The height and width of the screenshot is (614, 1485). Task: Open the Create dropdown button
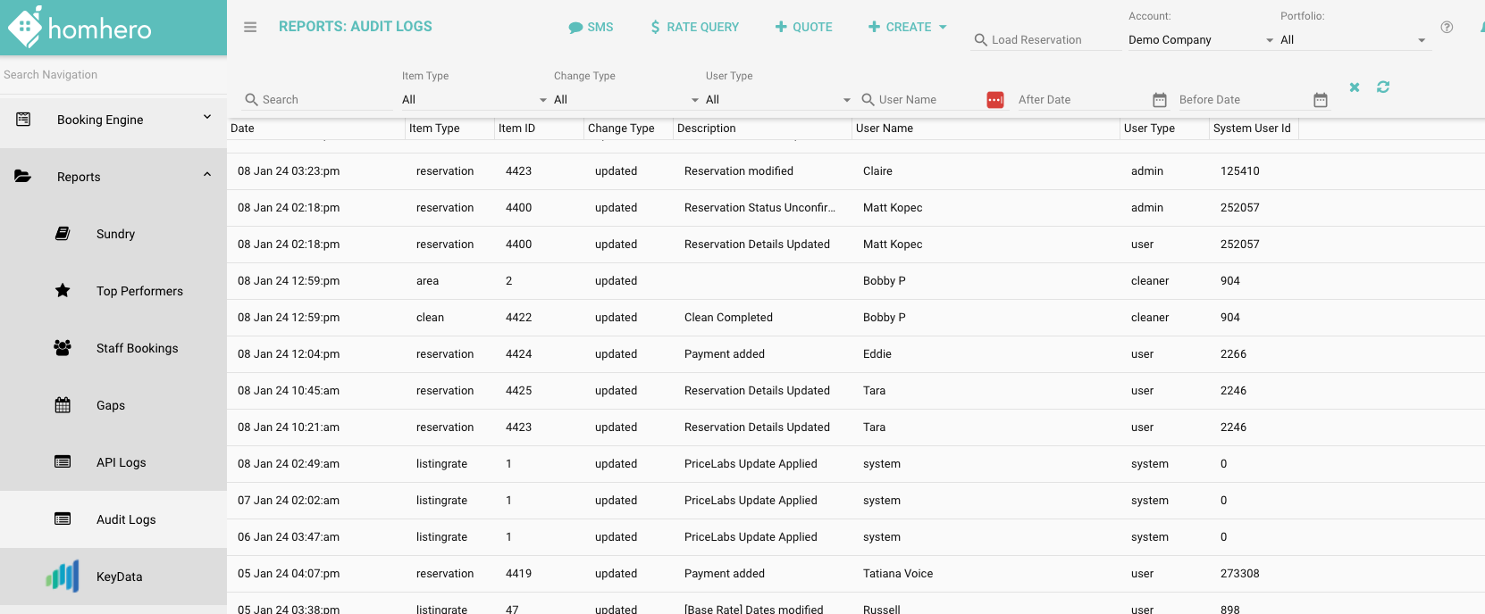(907, 28)
